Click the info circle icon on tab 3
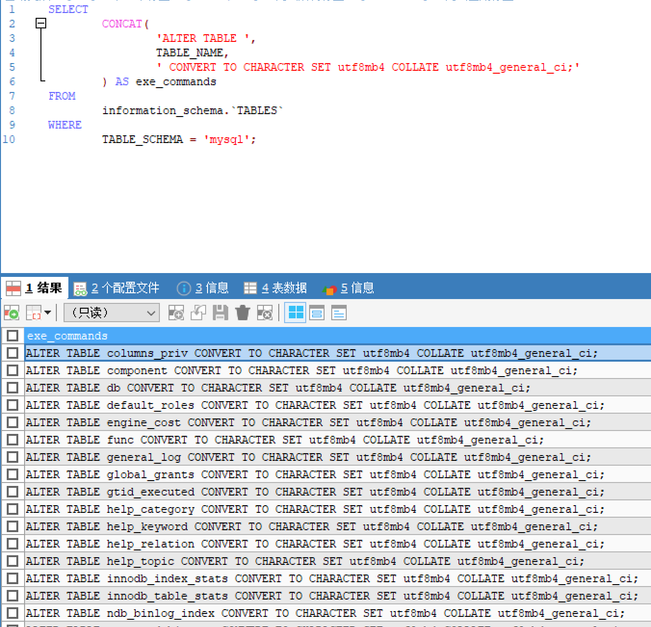Screen dimensions: 651x627 [x=184, y=288]
